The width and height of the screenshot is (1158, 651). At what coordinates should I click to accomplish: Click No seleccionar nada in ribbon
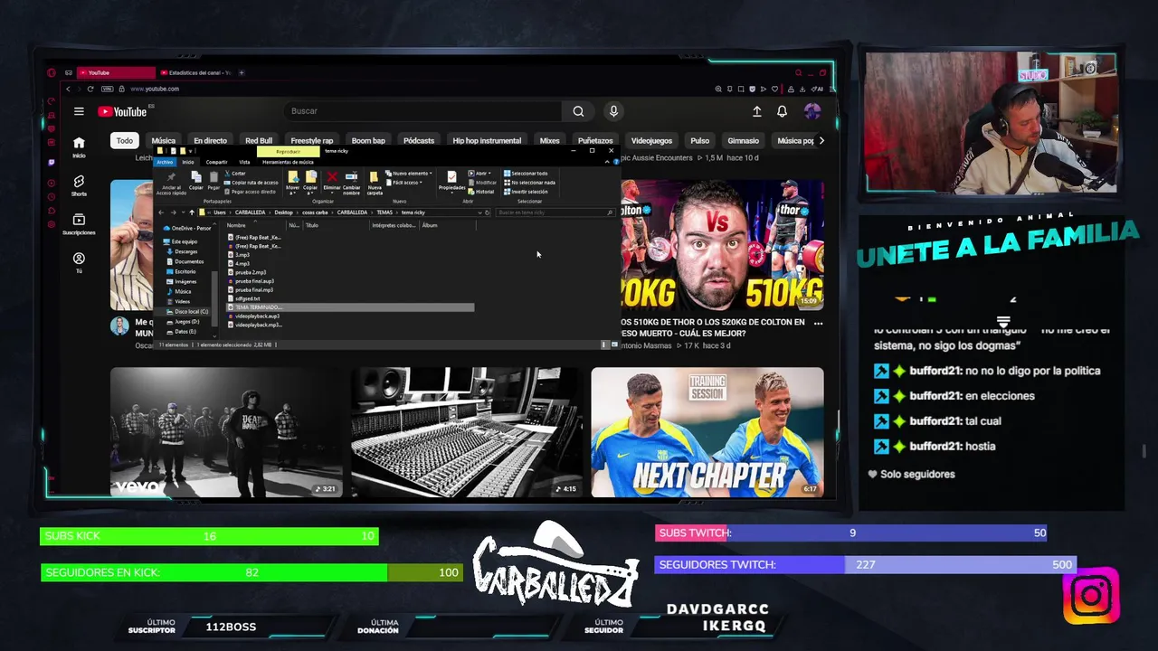(x=528, y=183)
